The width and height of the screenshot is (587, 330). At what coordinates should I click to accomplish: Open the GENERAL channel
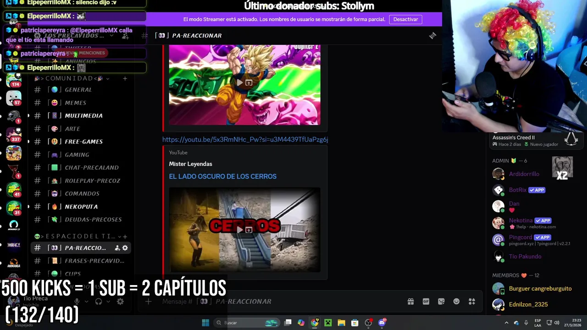[x=81, y=90]
